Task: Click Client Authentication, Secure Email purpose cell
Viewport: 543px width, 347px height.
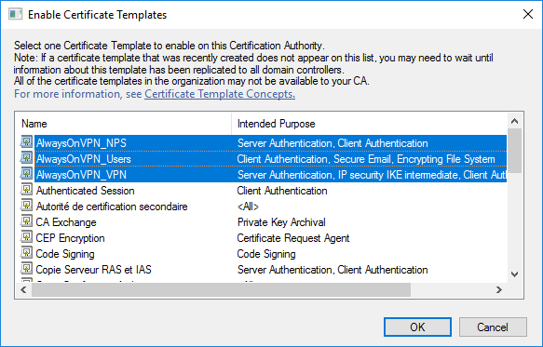Action: [x=366, y=159]
